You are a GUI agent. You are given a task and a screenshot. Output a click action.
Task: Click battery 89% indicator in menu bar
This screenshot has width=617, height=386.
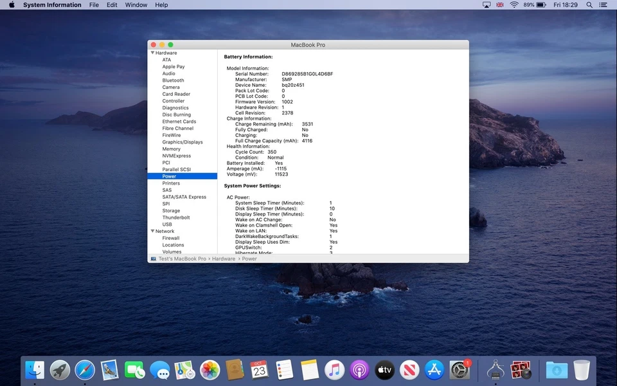(x=535, y=5)
